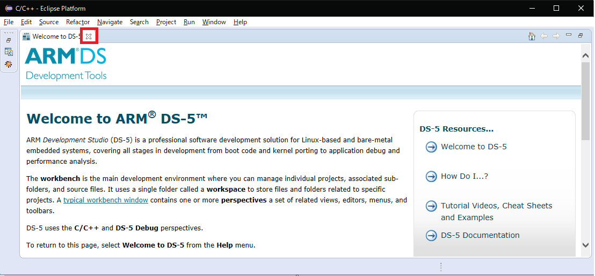Click the Restore icon in left sidebar
Viewport: 595px width, 276px height.
pos(9,40)
